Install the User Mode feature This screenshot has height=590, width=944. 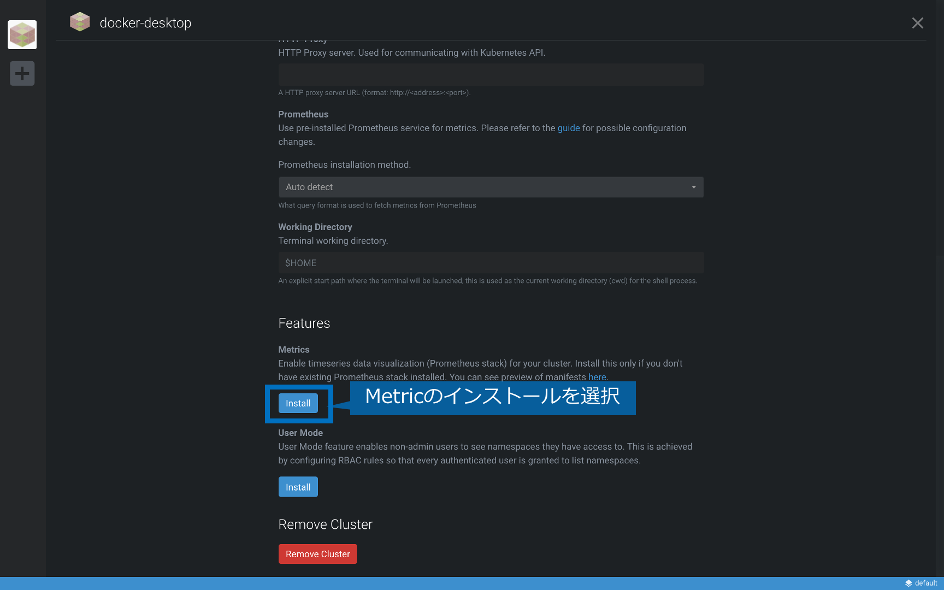[298, 487]
